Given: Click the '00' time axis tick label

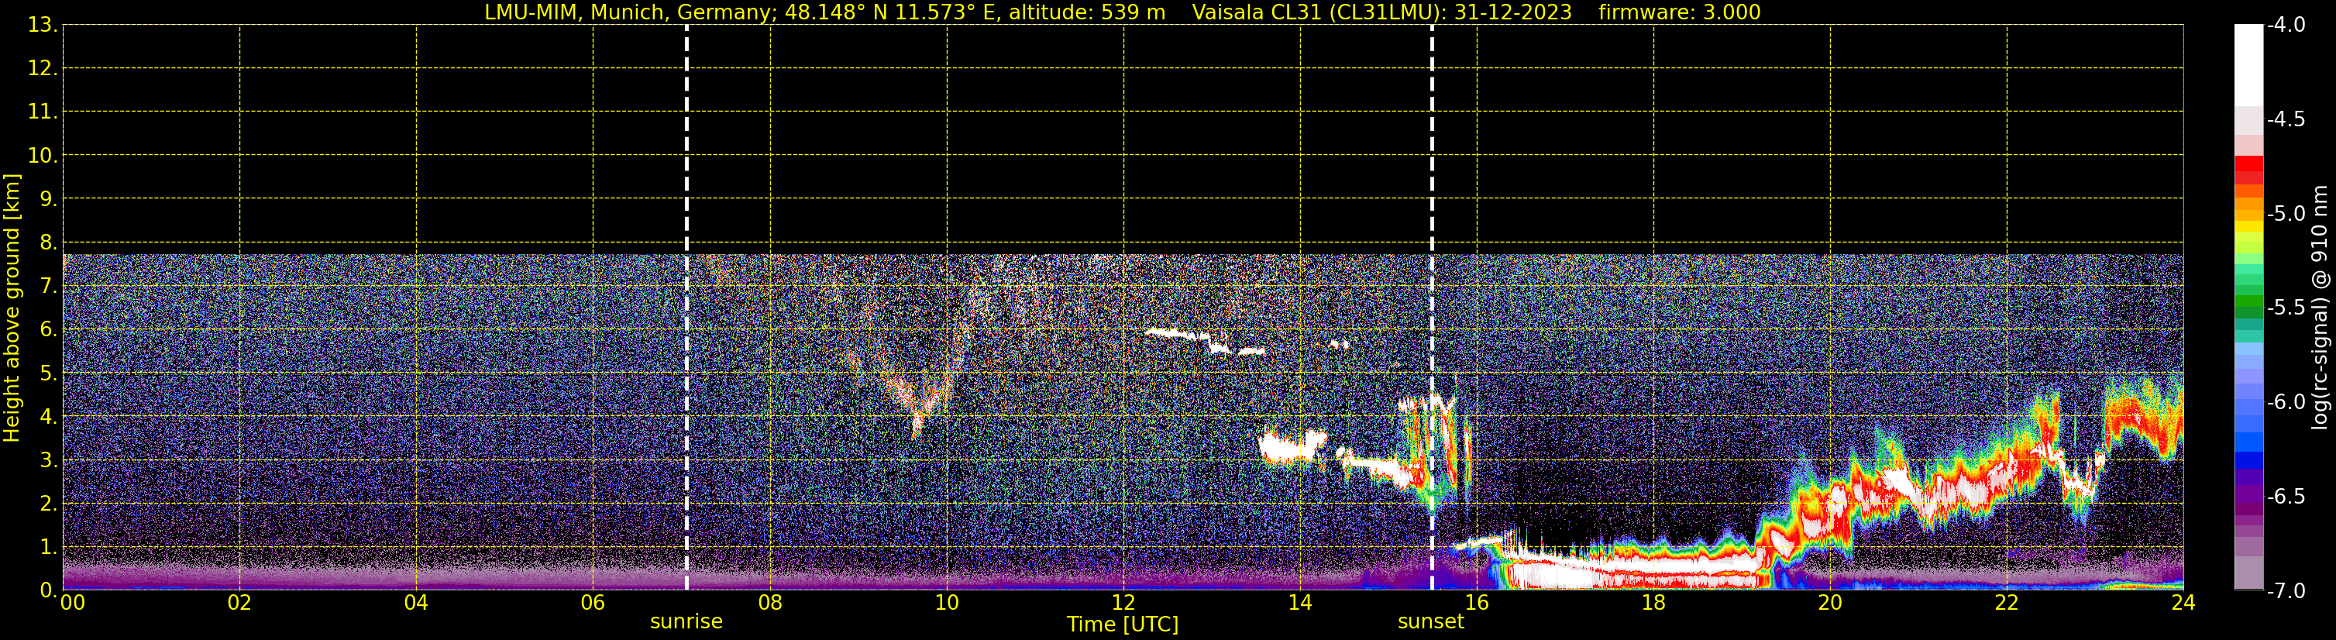Looking at the screenshot, I should click(x=73, y=603).
